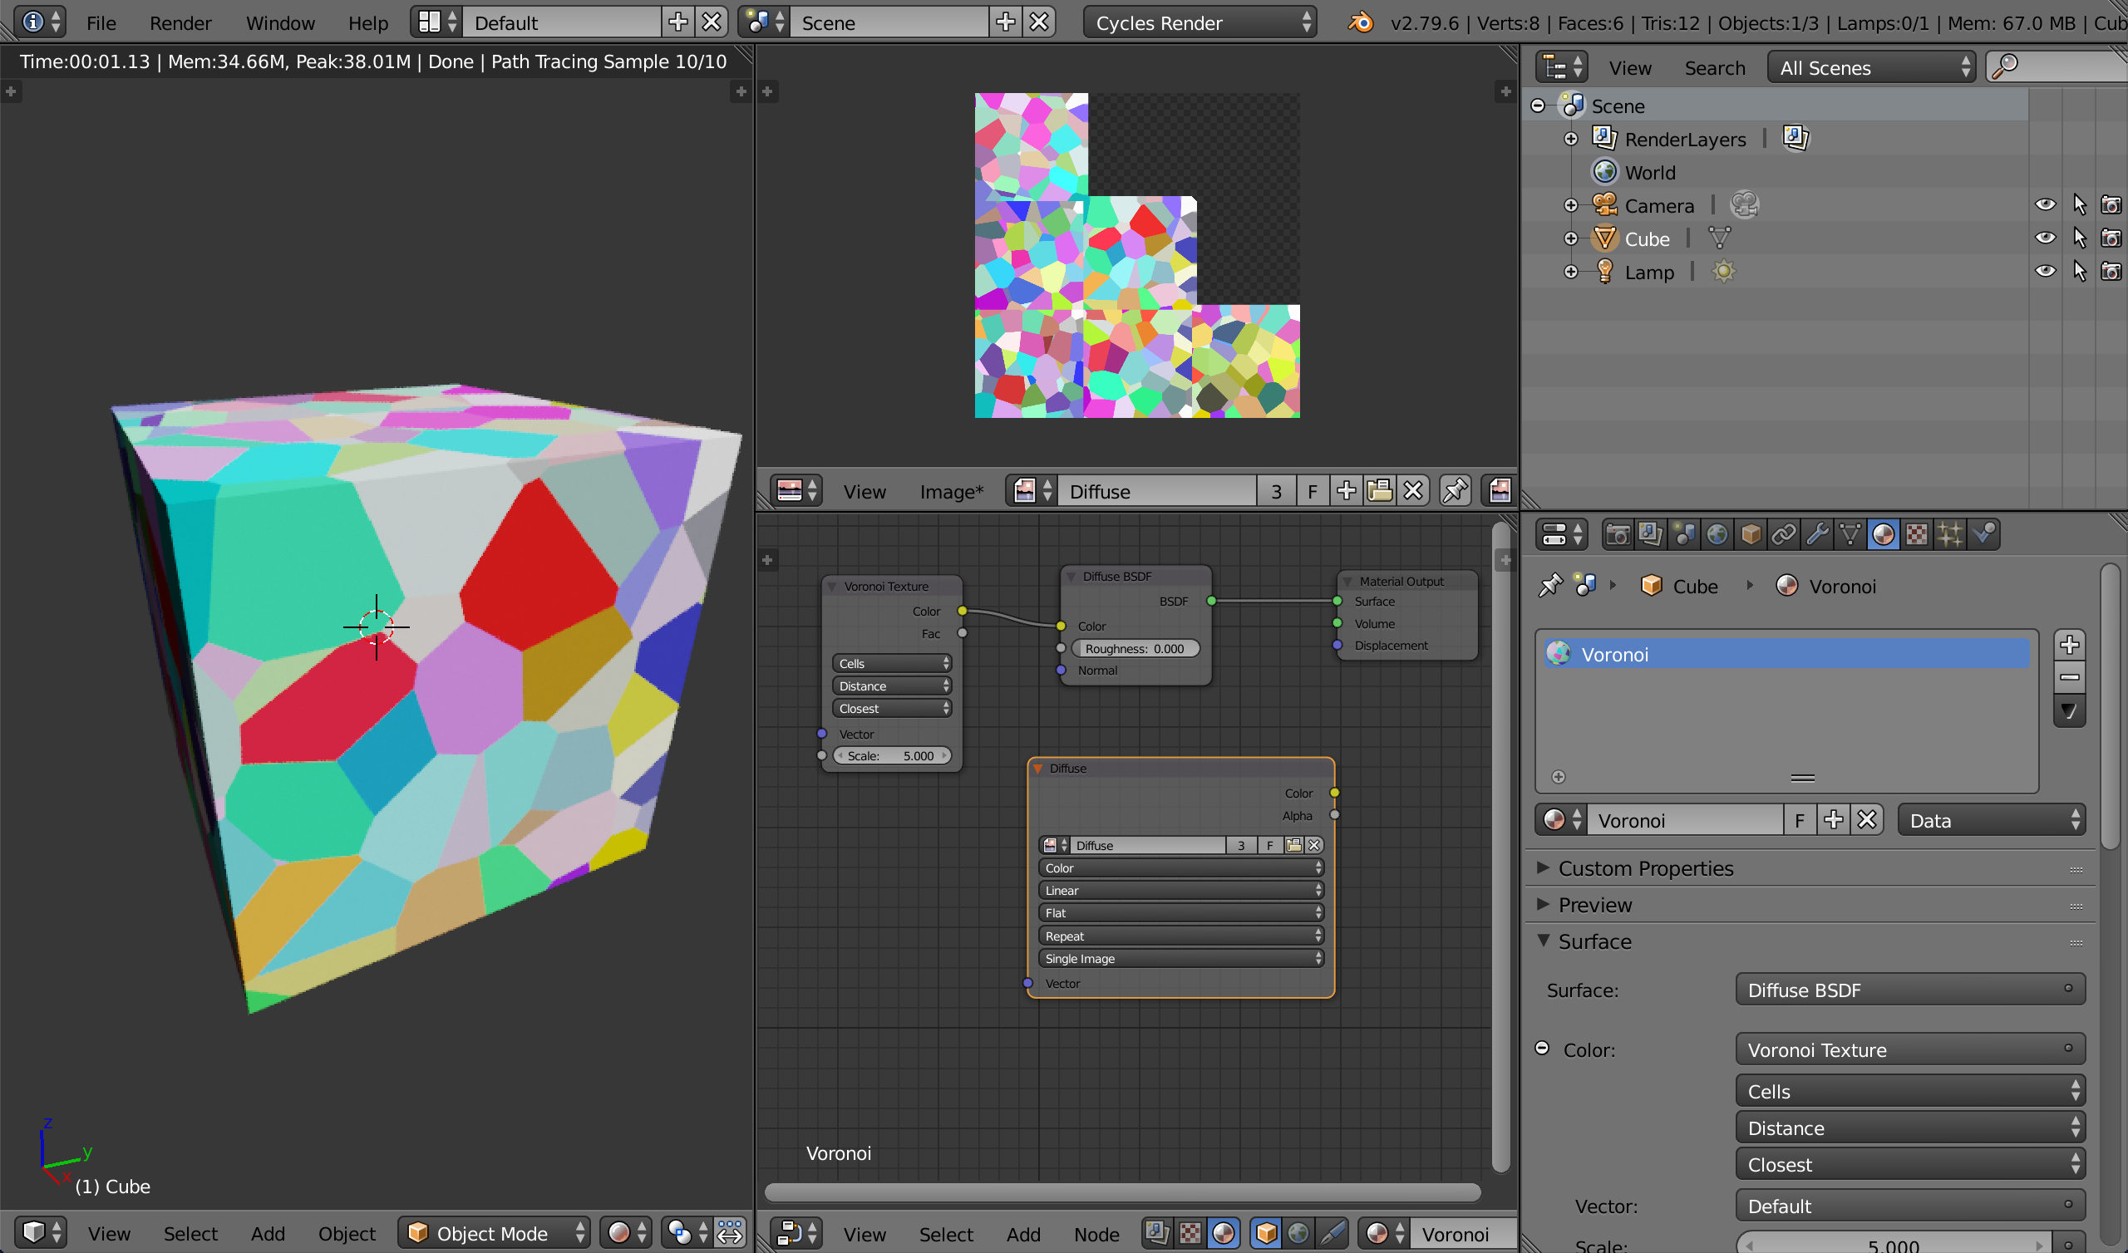The height and width of the screenshot is (1253, 2128).
Task: Open the World properties globe tab
Action: pyautogui.click(x=1717, y=534)
